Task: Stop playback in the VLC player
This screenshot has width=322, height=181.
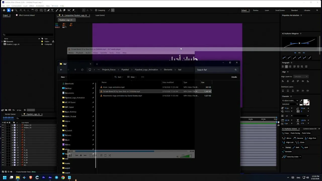Action: pyautogui.click(x=81, y=155)
